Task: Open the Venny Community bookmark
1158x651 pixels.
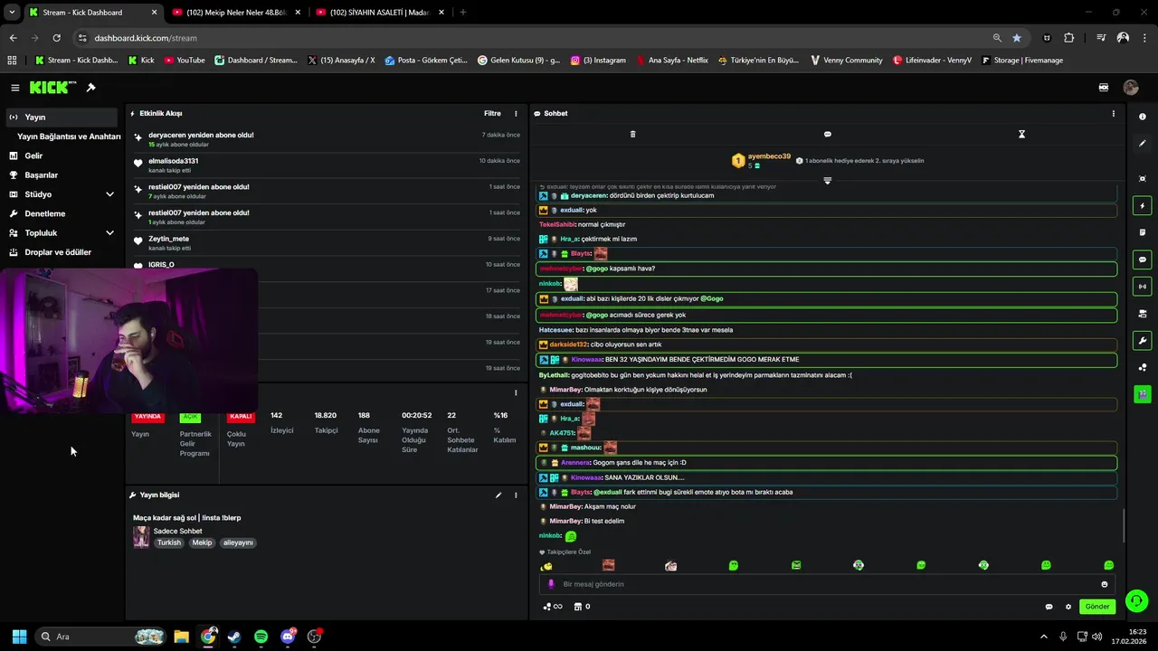Action: click(846, 61)
